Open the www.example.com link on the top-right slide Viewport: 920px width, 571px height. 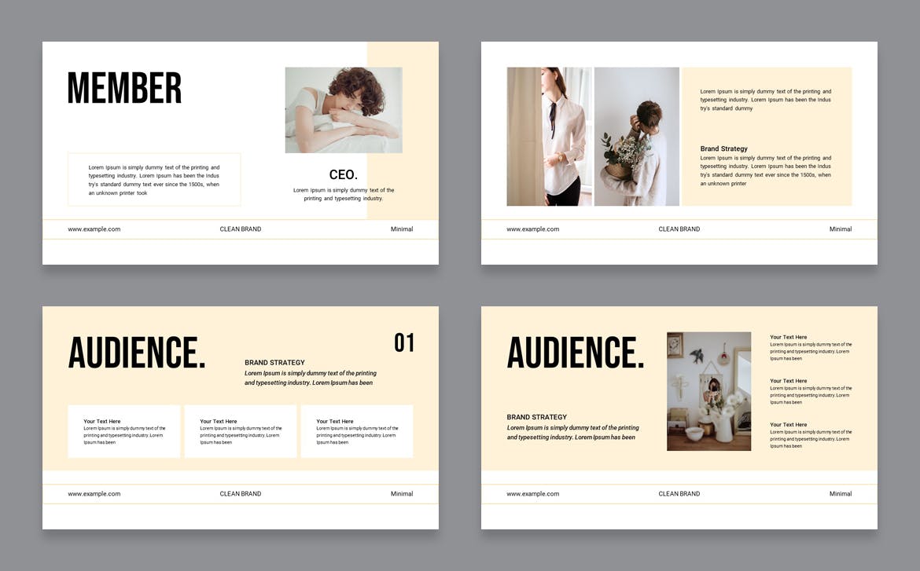[x=532, y=229]
